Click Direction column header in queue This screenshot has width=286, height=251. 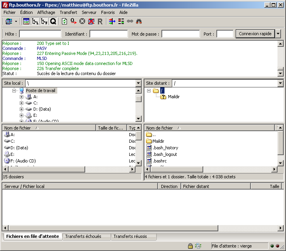click(169, 186)
